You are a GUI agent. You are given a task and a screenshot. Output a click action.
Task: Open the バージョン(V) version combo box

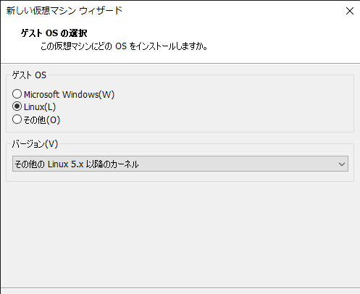[180, 164]
